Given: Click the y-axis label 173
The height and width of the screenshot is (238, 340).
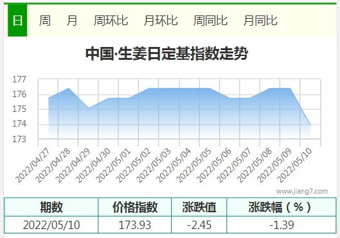Looking at the screenshot, I should (x=19, y=139).
